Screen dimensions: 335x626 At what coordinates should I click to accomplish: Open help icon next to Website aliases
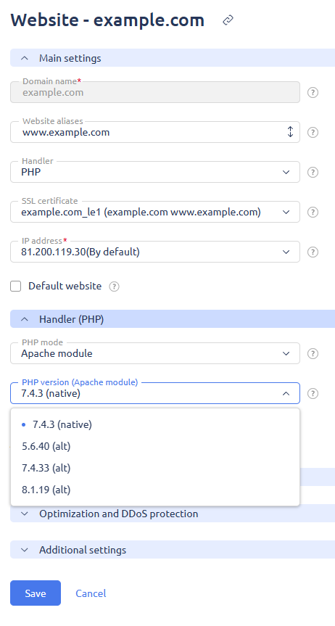(x=313, y=133)
